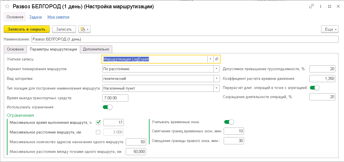Click disabled route distance field 3 000
344x162 pixels.
tap(113, 132)
